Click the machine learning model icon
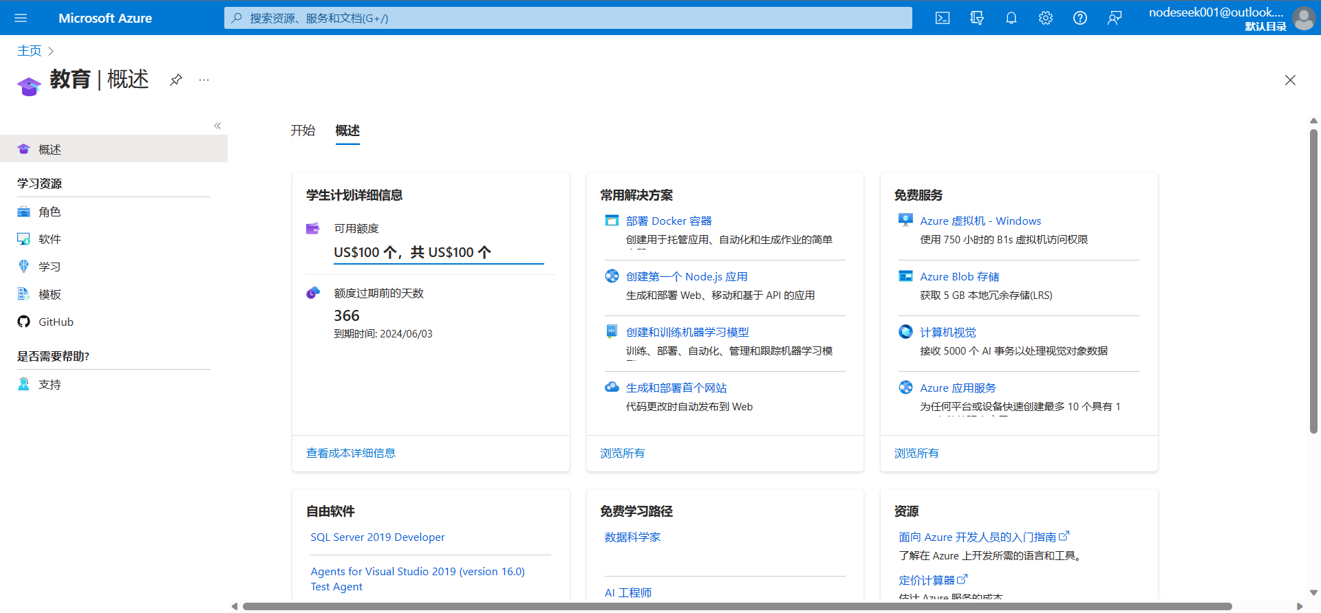Image resolution: width=1321 pixels, height=613 pixels. coord(612,331)
